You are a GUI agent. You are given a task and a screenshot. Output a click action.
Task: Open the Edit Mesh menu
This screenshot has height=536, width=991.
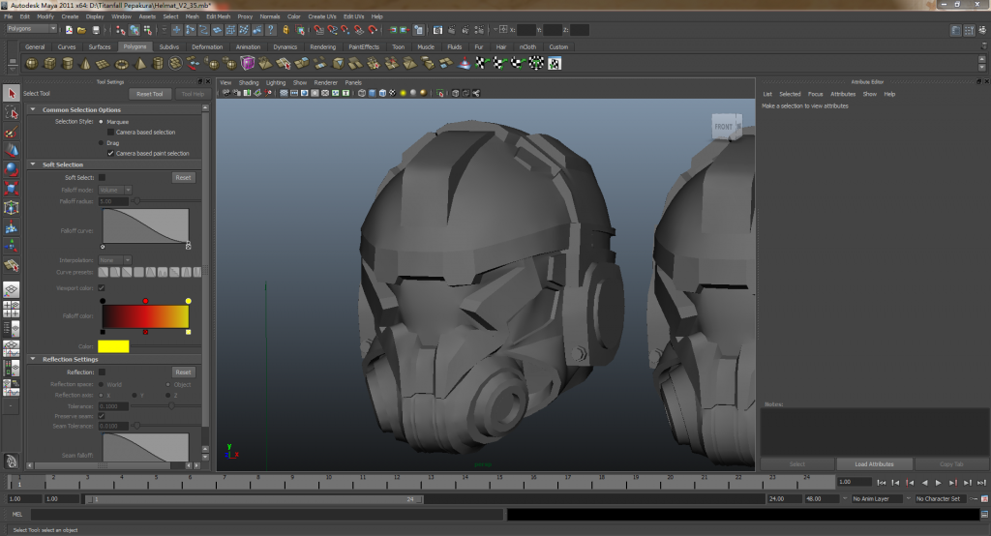(220, 16)
